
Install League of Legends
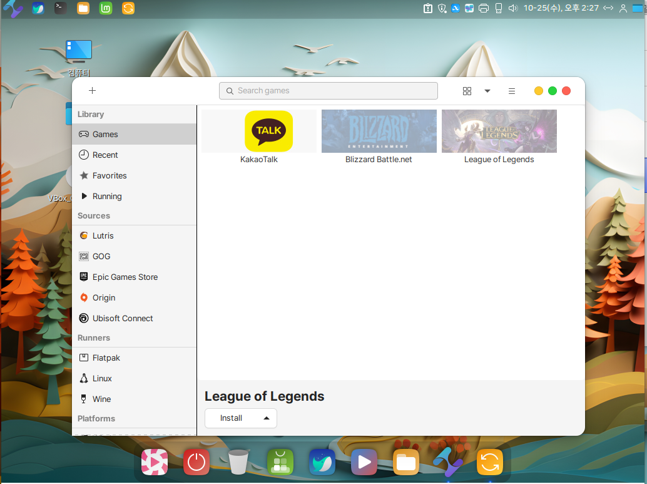pos(231,418)
